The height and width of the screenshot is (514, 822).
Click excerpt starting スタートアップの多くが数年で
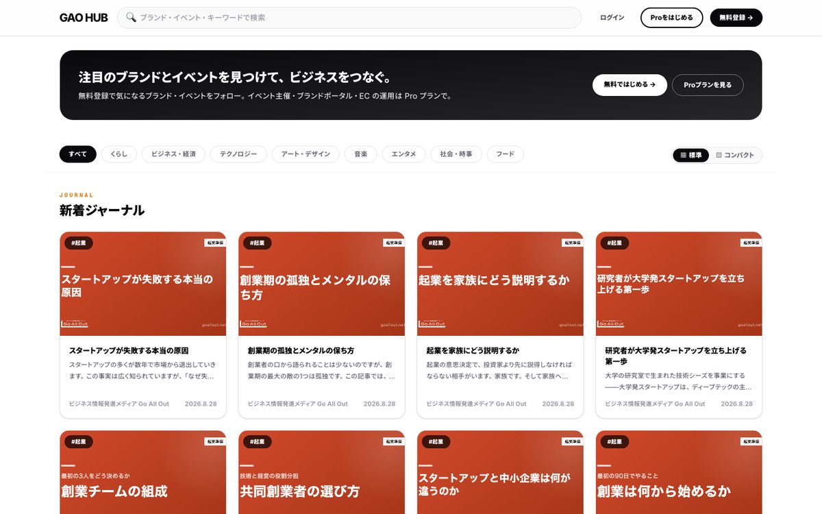click(142, 371)
